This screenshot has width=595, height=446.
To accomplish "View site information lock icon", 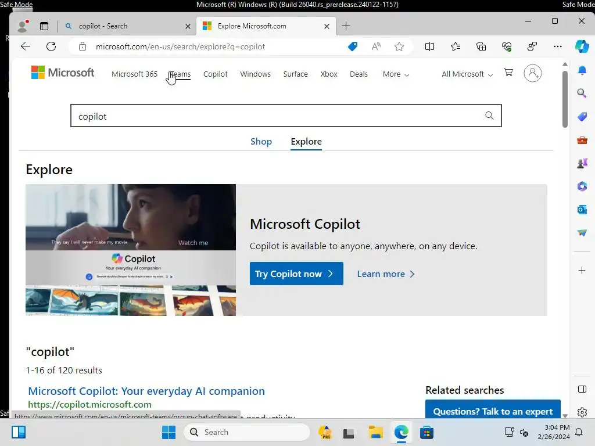I will click(x=83, y=46).
